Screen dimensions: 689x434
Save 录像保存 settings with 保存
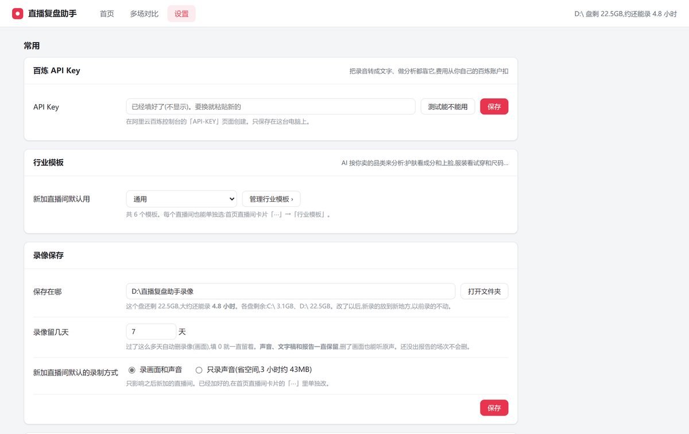(x=494, y=408)
